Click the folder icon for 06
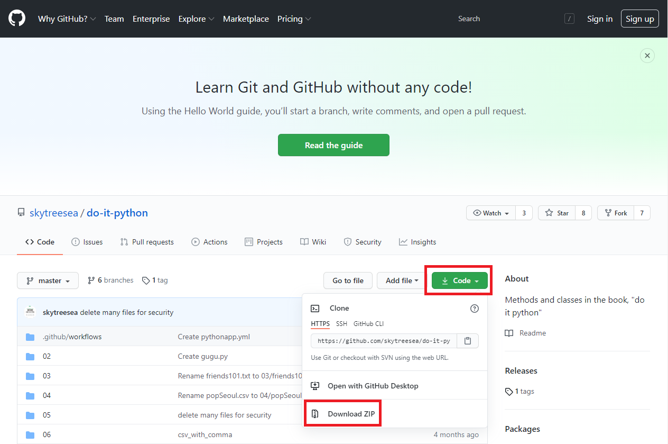The width and height of the screenshot is (668, 444). [x=30, y=434]
